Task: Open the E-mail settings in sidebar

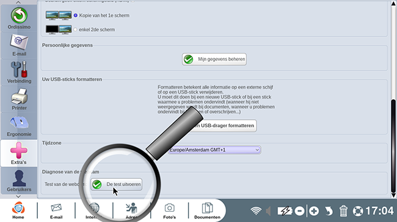Action: pyautogui.click(x=19, y=45)
